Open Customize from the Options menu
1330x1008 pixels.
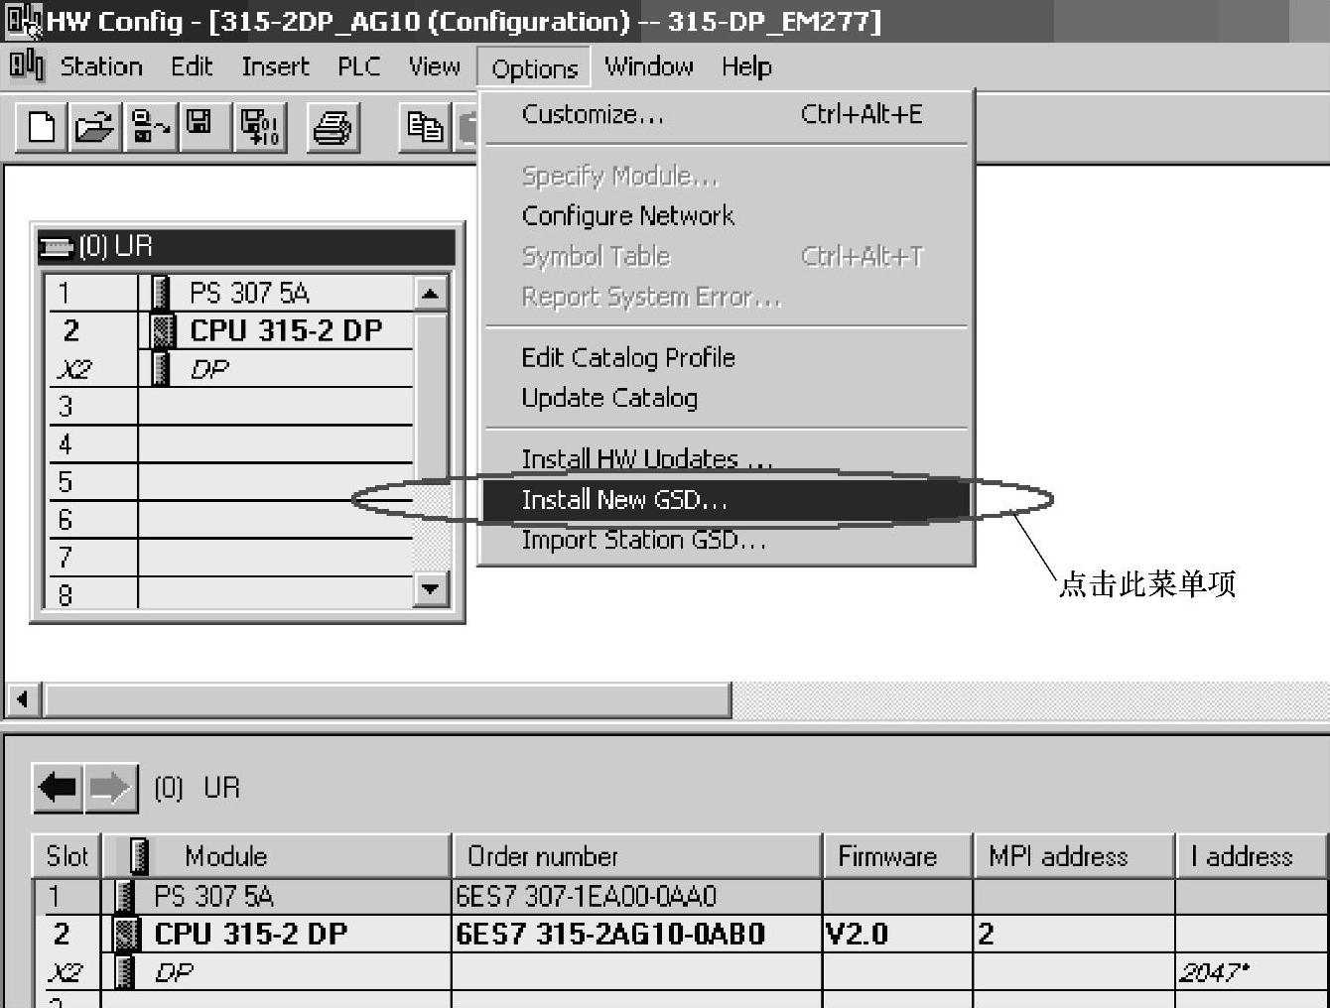(x=593, y=115)
